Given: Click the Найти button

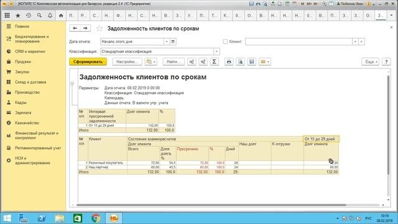Looking at the screenshot, I should coord(174,62).
